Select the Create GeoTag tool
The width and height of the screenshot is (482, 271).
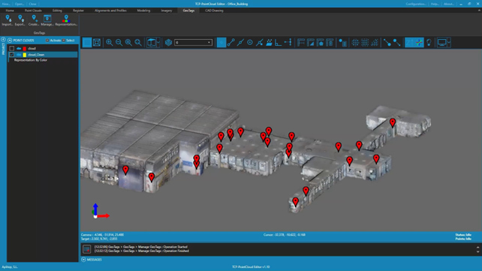click(x=34, y=20)
